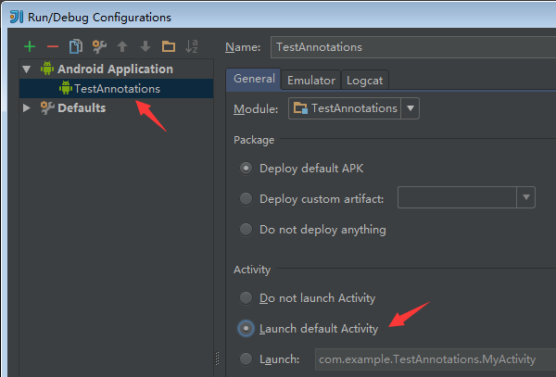Create a new folder with the folder icon
Viewport: 556px width, 377px height.
169,46
